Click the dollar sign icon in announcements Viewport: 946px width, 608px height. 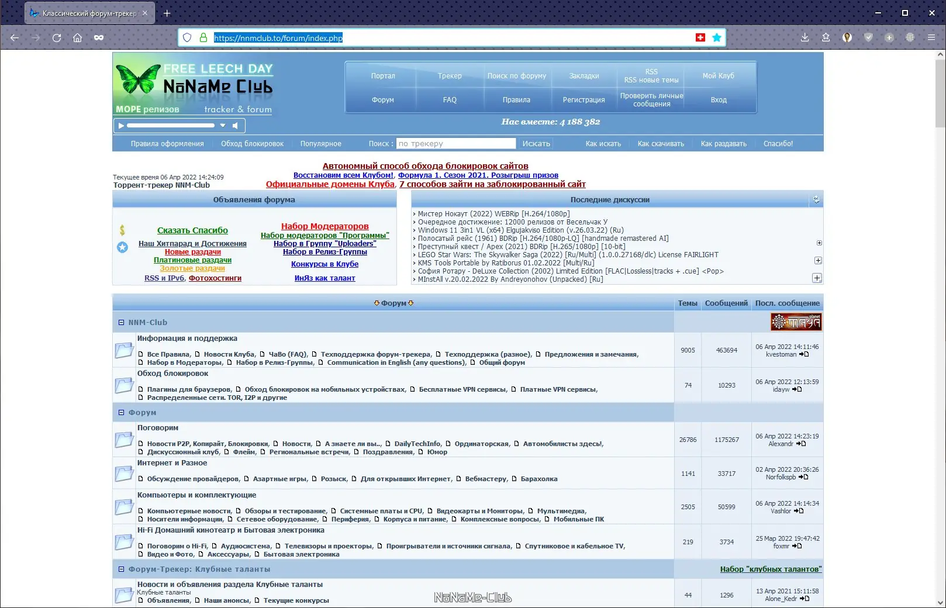click(x=122, y=230)
